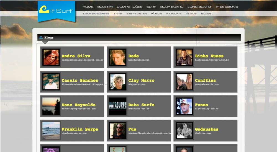277x152 pixels.
Task: Click the mickfanning.com.au URL text
Action: 207,109
